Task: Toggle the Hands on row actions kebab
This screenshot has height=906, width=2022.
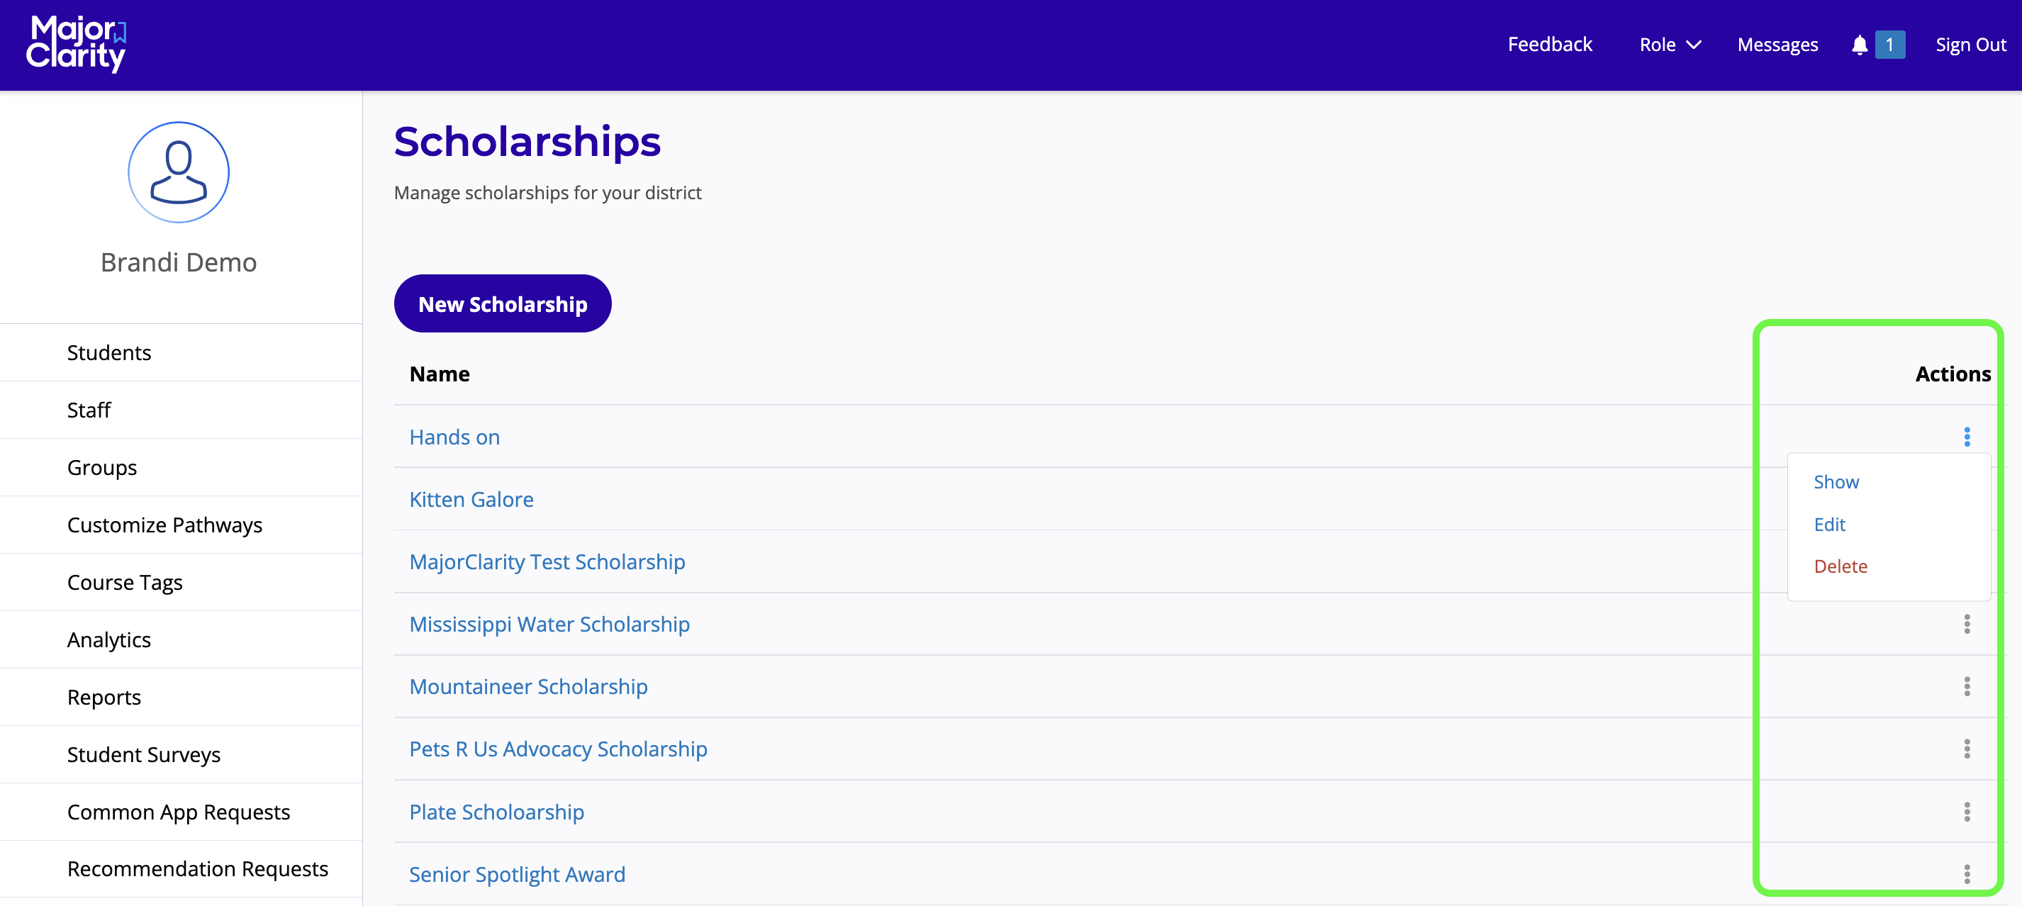Action: tap(1966, 437)
